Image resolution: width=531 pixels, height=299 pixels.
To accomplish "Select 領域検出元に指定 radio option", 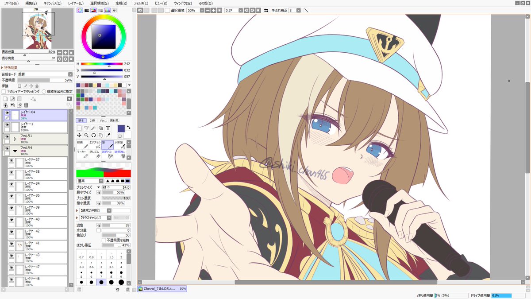I will pos(44,91).
